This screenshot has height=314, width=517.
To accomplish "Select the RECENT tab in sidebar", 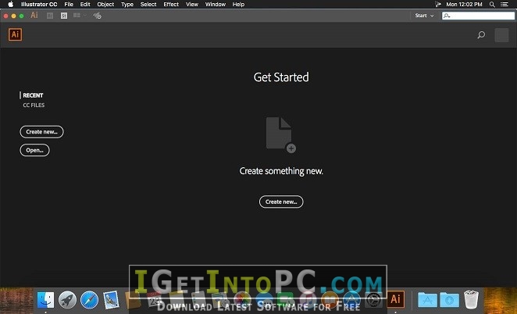I will 33,95.
